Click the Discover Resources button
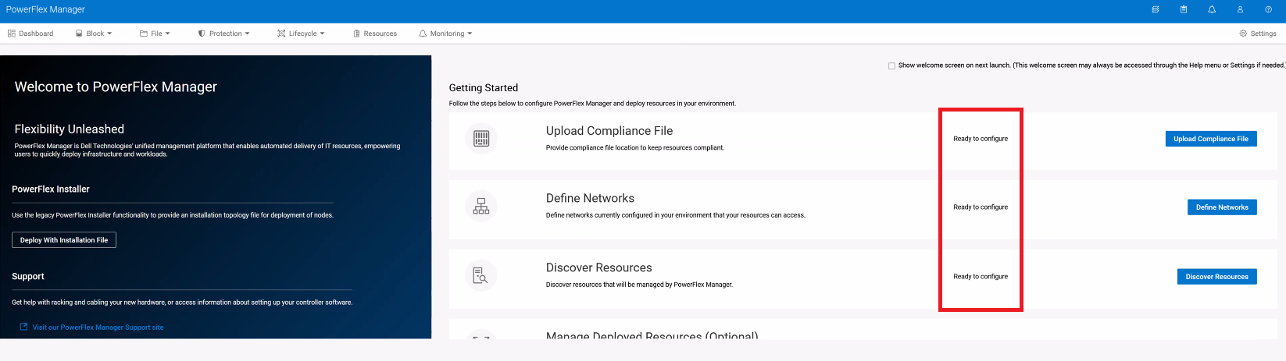 tap(1217, 277)
